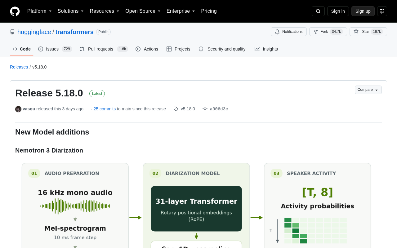Click the Fork branch icon

tap(316, 32)
